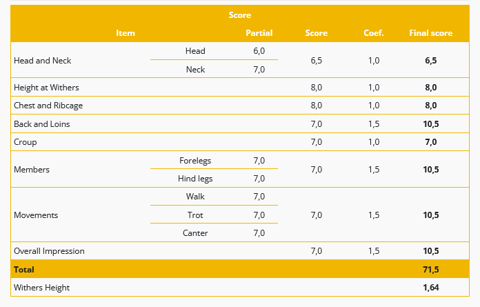Select the Back and Loins row label
The image size is (480, 307).
pos(41,124)
